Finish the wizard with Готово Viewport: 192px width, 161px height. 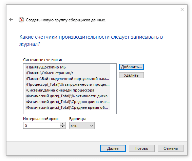click(142, 148)
